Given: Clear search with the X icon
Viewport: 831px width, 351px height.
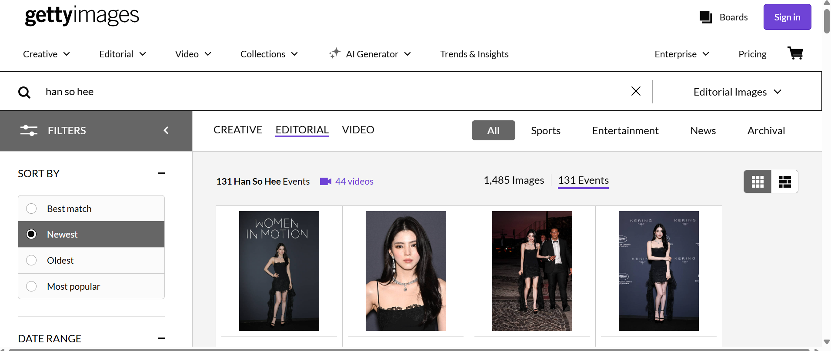Looking at the screenshot, I should 636,91.
